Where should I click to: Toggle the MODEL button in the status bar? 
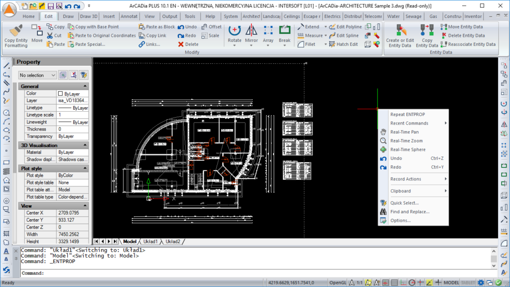(452, 282)
